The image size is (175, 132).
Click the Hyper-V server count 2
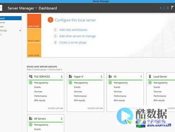click(101, 77)
